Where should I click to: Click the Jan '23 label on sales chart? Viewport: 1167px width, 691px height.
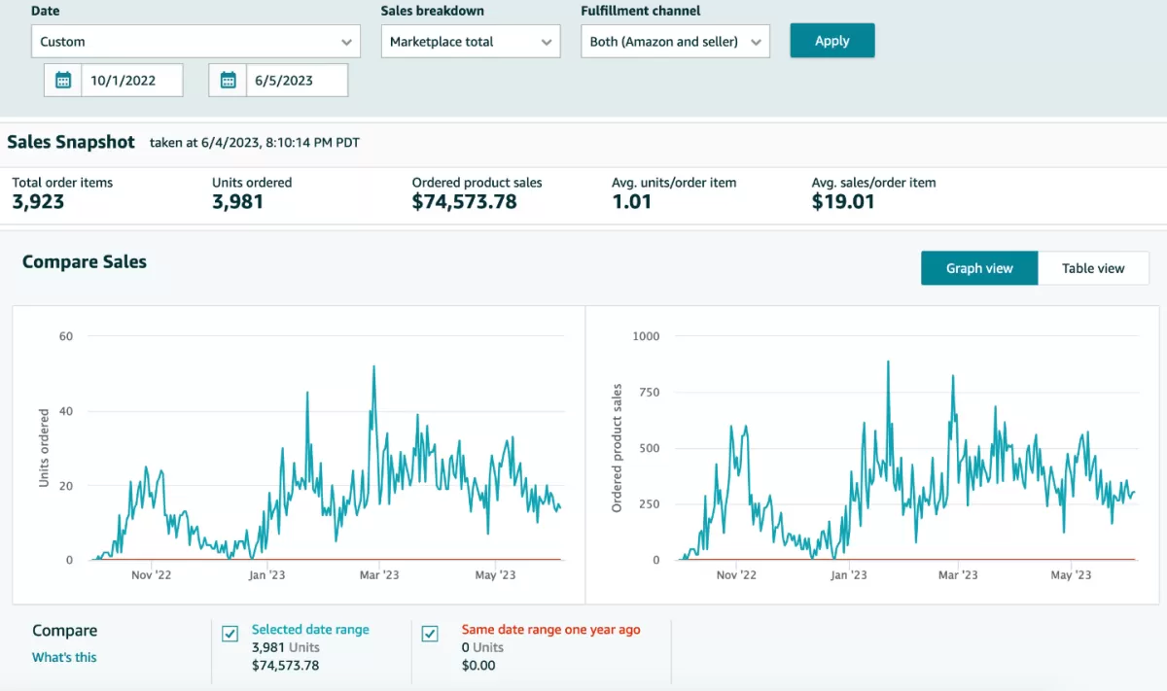click(x=848, y=575)
